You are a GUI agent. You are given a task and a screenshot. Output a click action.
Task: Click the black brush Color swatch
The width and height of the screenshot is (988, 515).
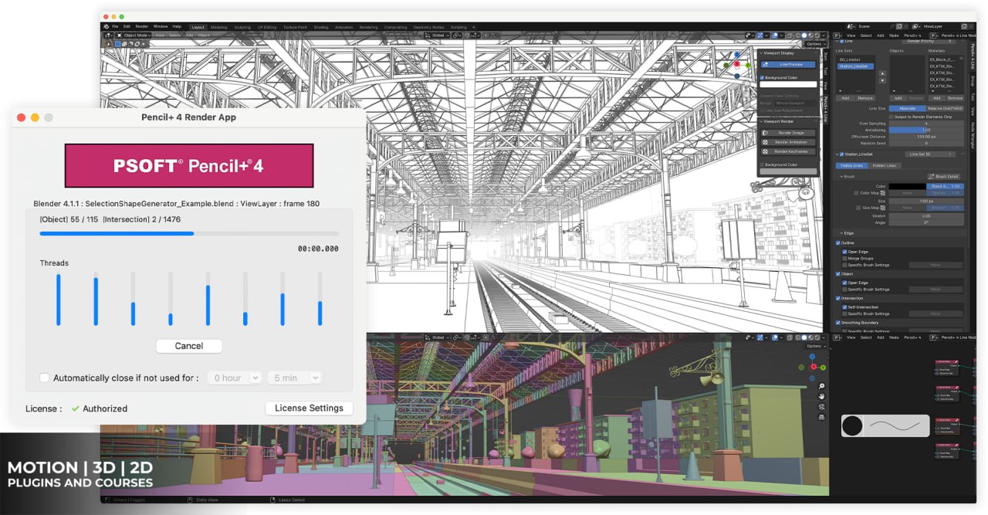tap(908, 186)
